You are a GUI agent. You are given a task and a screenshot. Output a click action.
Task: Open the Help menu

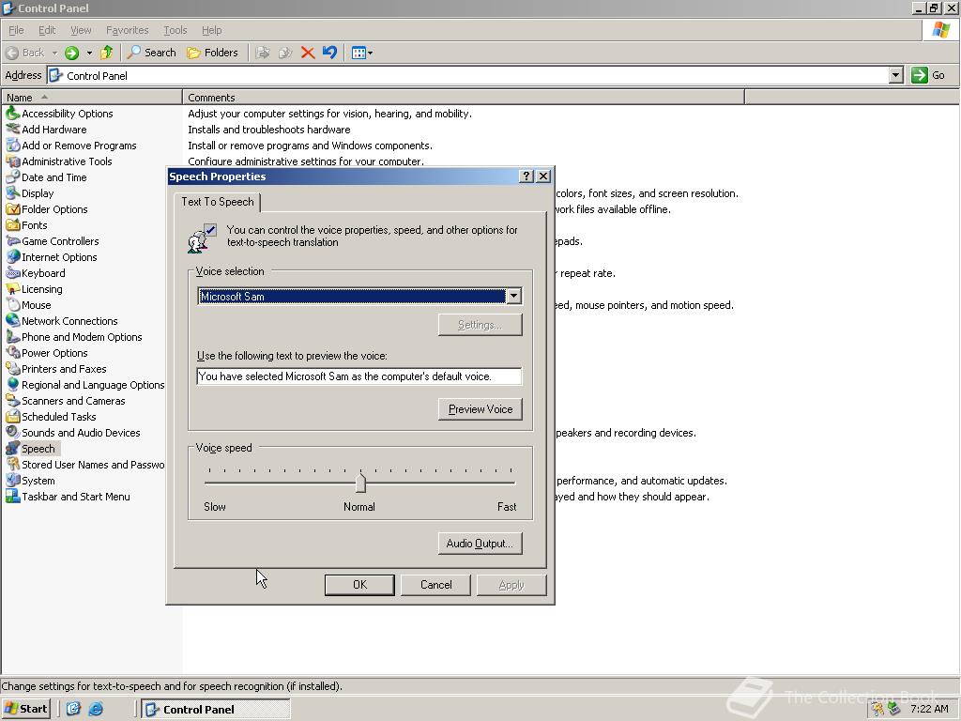211,30
